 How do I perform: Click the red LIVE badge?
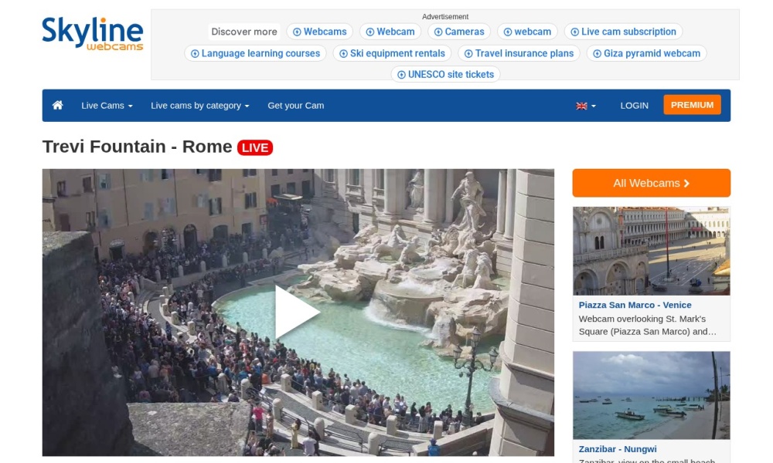(x=255, y=147)
